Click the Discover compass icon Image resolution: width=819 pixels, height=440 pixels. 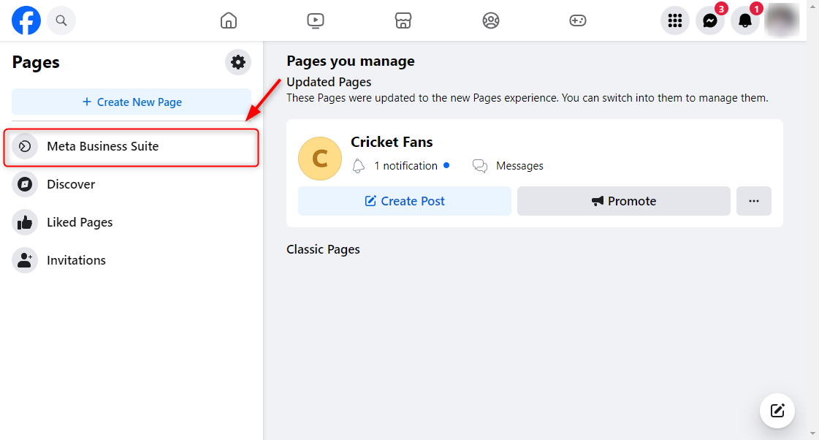(25, 184)
